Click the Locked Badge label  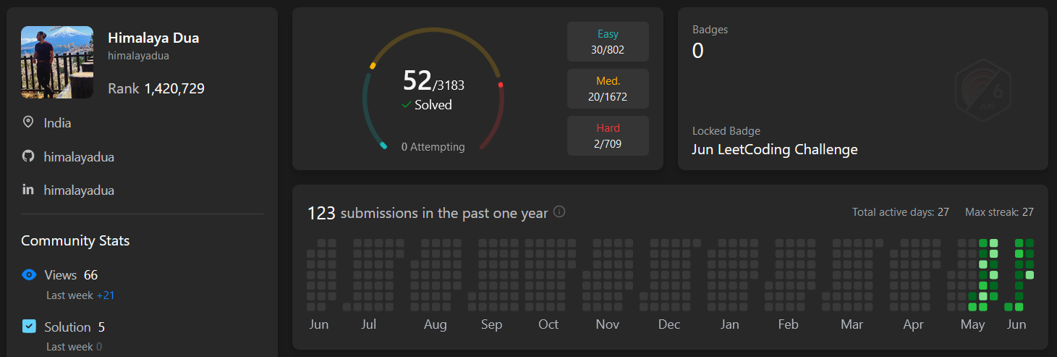click(x=726, y=131)
